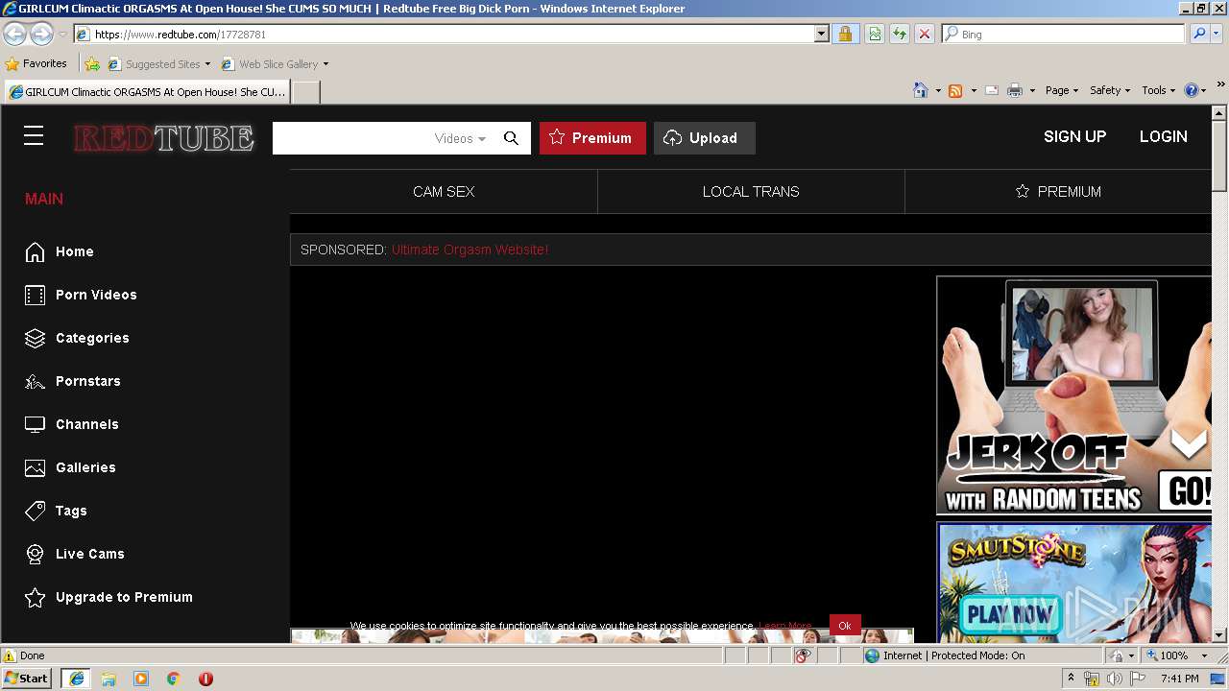Image resolution: width=1229 pixels, height=691 pixels.
Task: Open the Tags item in the sidebar
Action: [56, 511]
